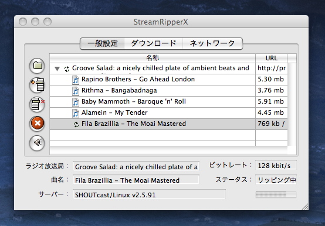Click music file icon beside Rithma – Bangabadnaga
Viewport: 325px width, 226px height.
coord(76,91)
